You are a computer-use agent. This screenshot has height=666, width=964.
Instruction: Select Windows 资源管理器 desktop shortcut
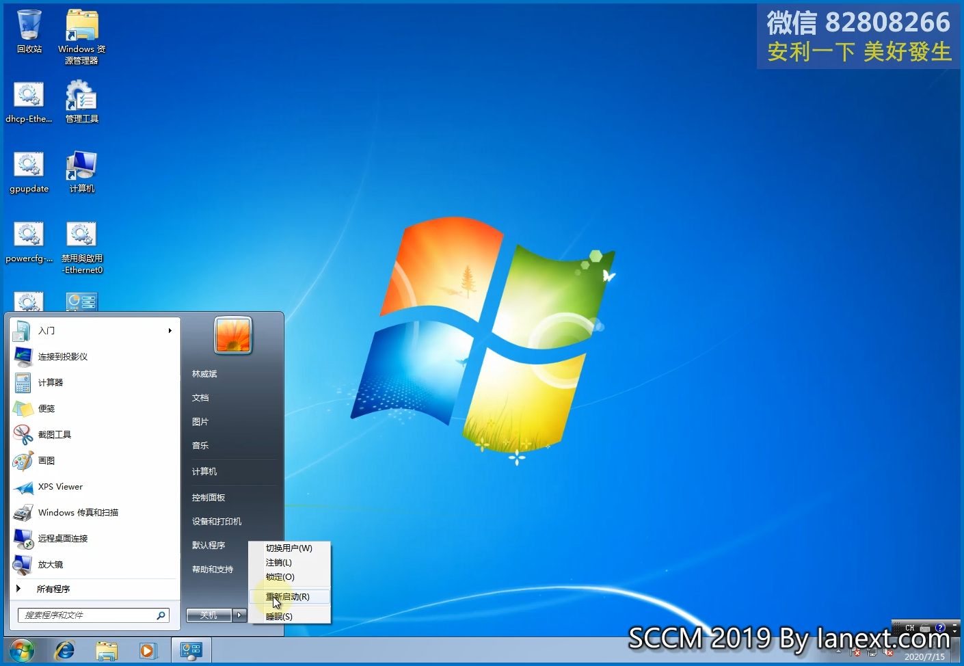pos(81,37)
